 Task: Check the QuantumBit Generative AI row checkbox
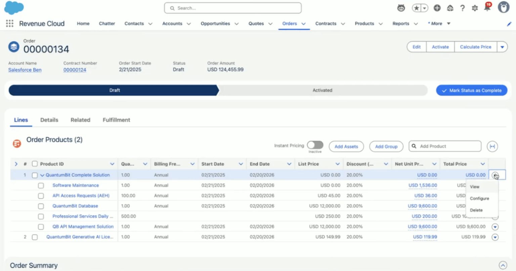pos(35,237)
